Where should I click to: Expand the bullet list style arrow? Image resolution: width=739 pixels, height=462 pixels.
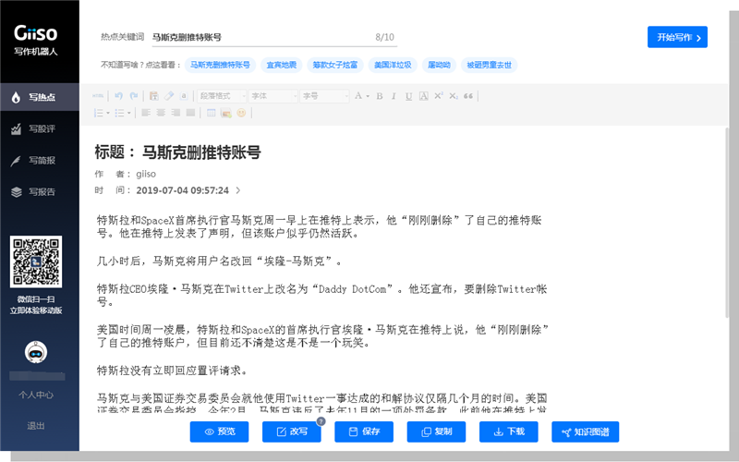click(x=128, y=113)
